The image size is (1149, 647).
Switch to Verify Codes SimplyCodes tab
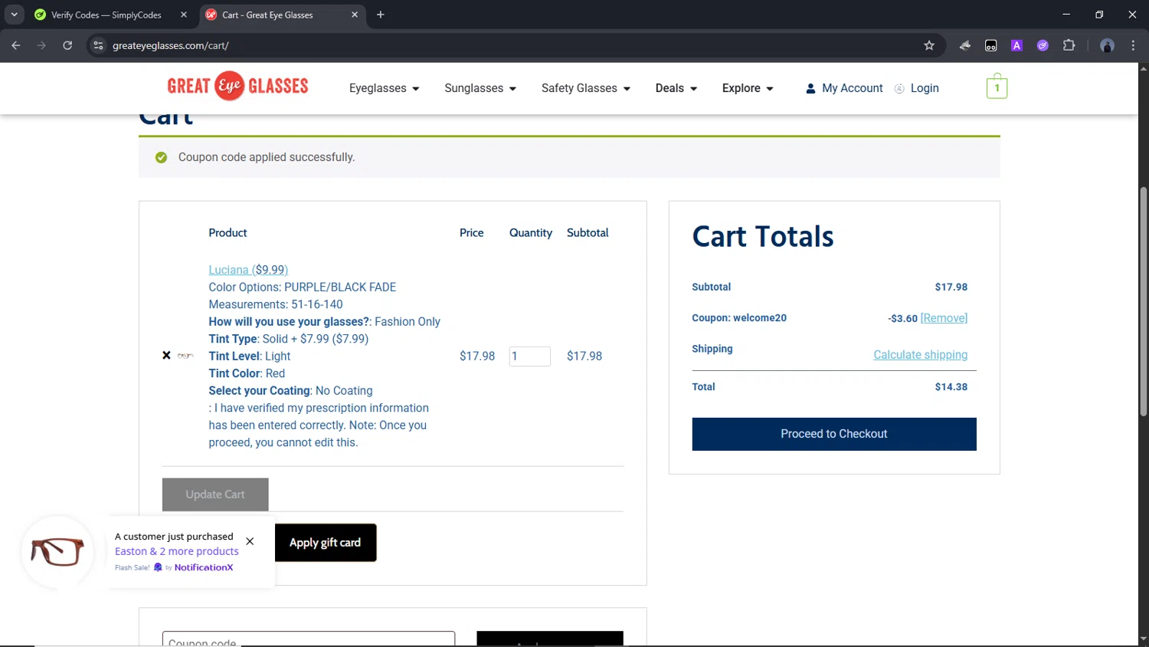(106, 15)
